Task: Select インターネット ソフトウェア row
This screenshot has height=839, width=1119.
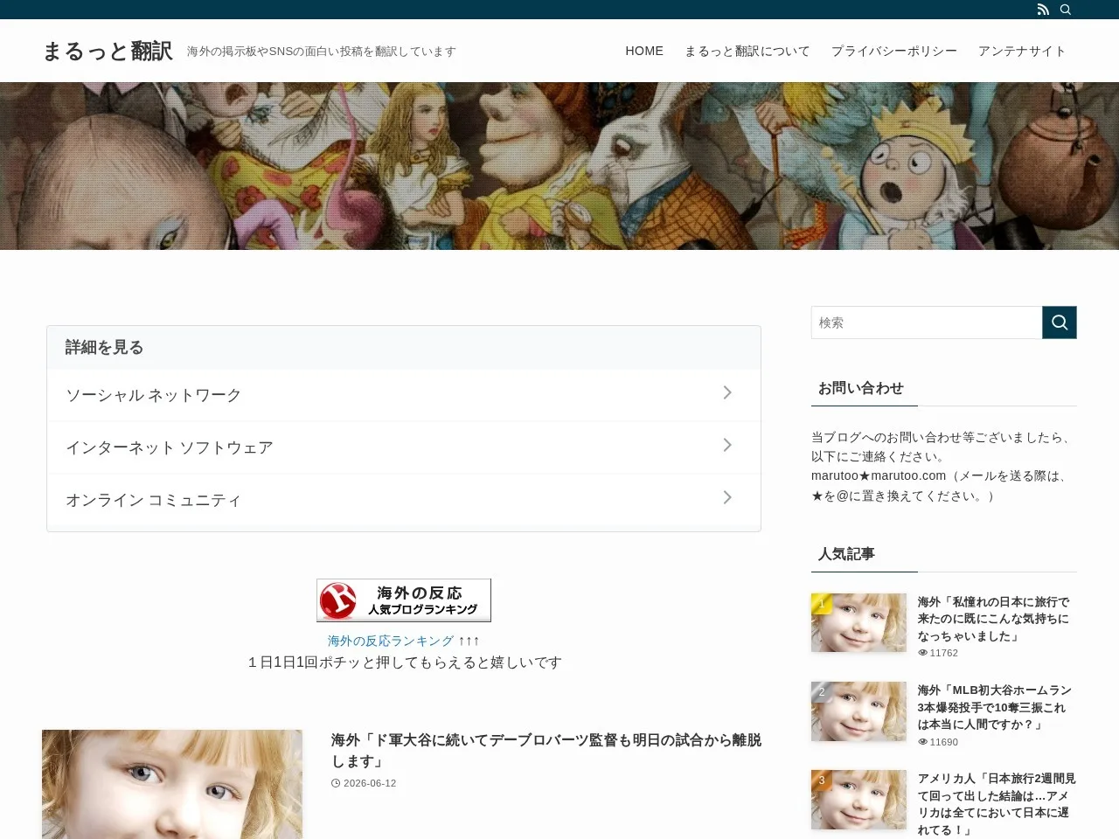Action: click(404, 447)
